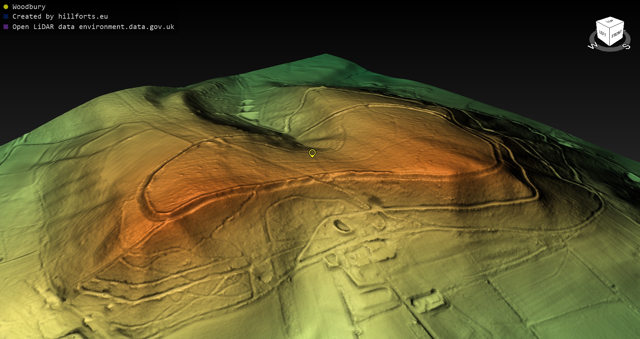640x339 pixels.
Task: Click the S compass letter
Action: click(627, 46)
